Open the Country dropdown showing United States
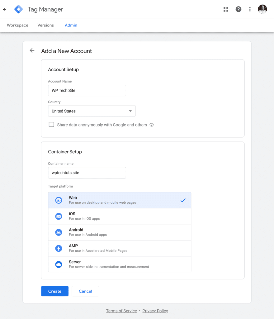The height and width of the screenshot is (319, 274). [92, 111]
